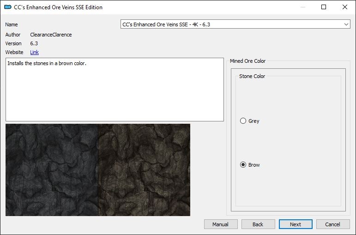Maximize the installer window

click(324, 7)
